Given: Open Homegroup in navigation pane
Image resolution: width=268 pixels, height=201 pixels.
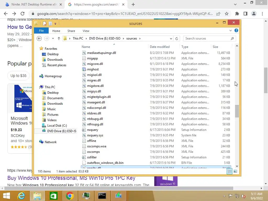Looking at the screenshot, I should (53, 76).
